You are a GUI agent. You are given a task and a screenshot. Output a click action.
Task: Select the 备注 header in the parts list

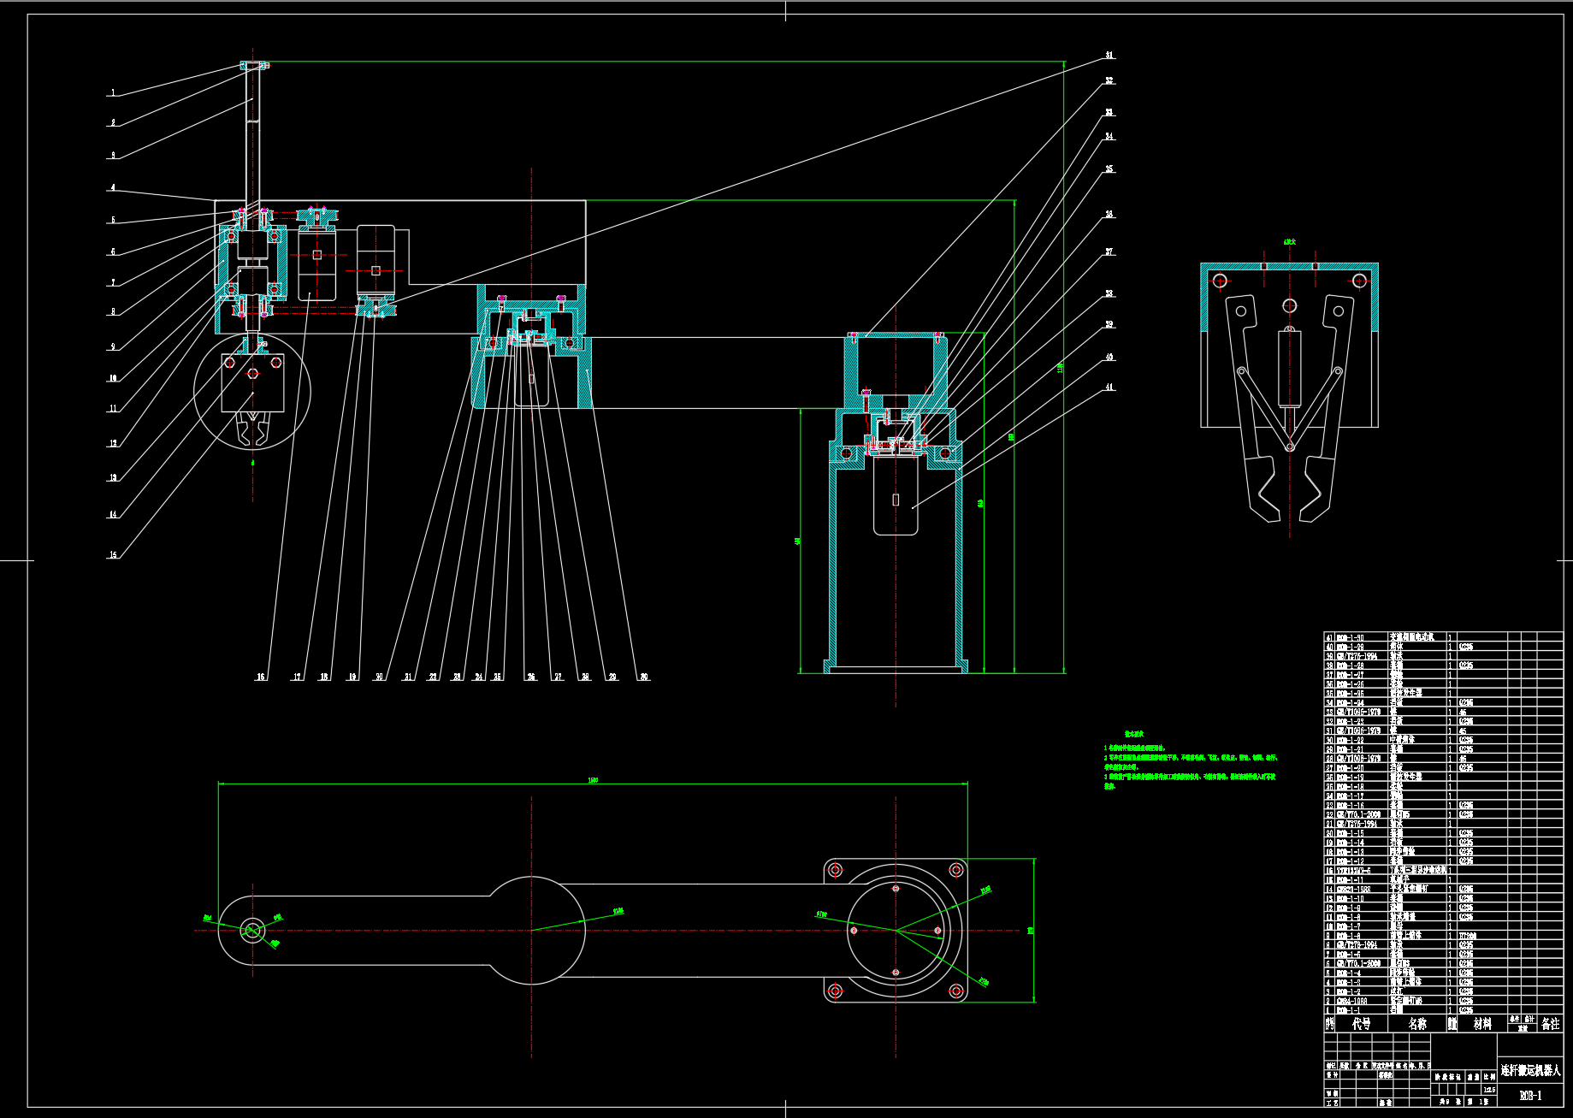point(1551,1023)
